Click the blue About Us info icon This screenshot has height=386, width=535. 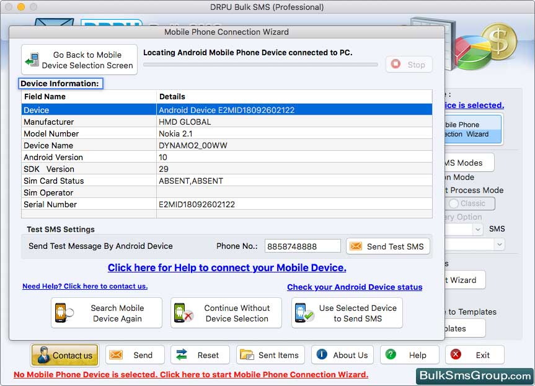[321, 354]
